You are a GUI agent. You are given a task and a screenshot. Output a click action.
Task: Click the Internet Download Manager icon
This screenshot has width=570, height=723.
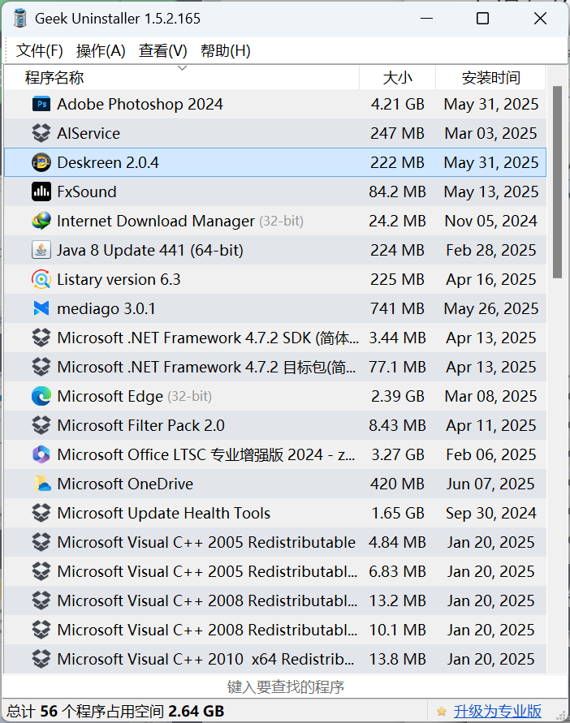point(41,221)
